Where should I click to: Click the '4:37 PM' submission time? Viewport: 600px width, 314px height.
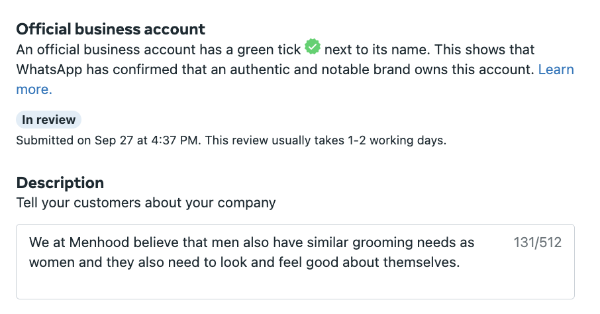tap(174, 140)
